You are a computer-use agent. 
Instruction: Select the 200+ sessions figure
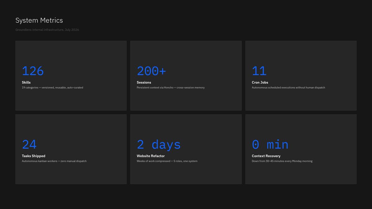coord(152,71)
